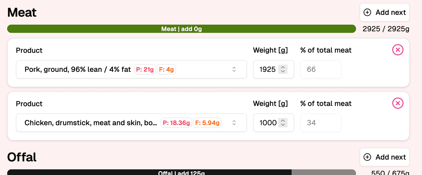Click the Chicken protein P: 18.36g badge

coord(176,123)
